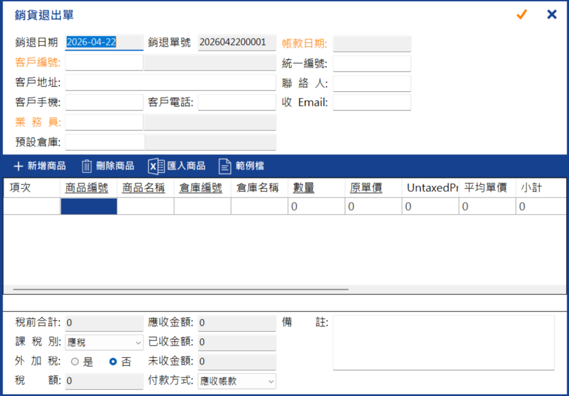Click the document icon for 範例檔
The height and width of the screenshot is (396, 569).
(x=224, y=167)
